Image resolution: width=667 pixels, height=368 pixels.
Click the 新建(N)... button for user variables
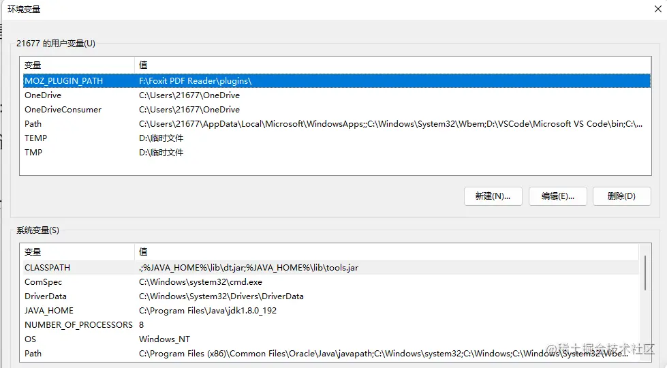click(493, 196)
